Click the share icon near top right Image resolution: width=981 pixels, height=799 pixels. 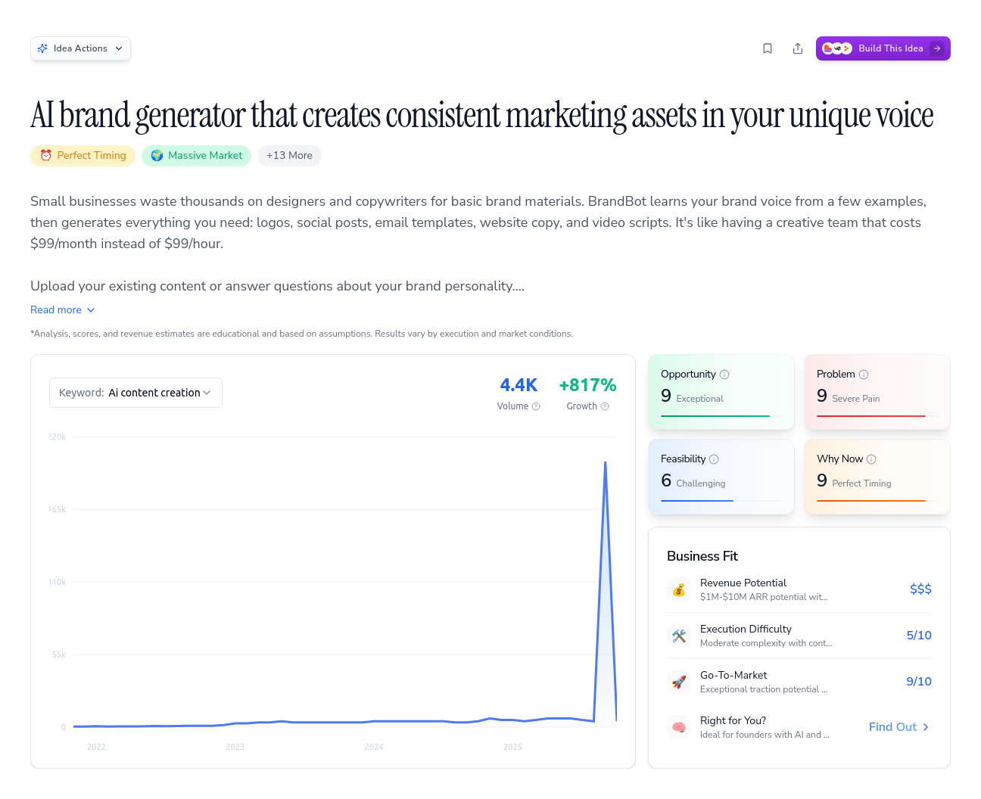[798, 48]
